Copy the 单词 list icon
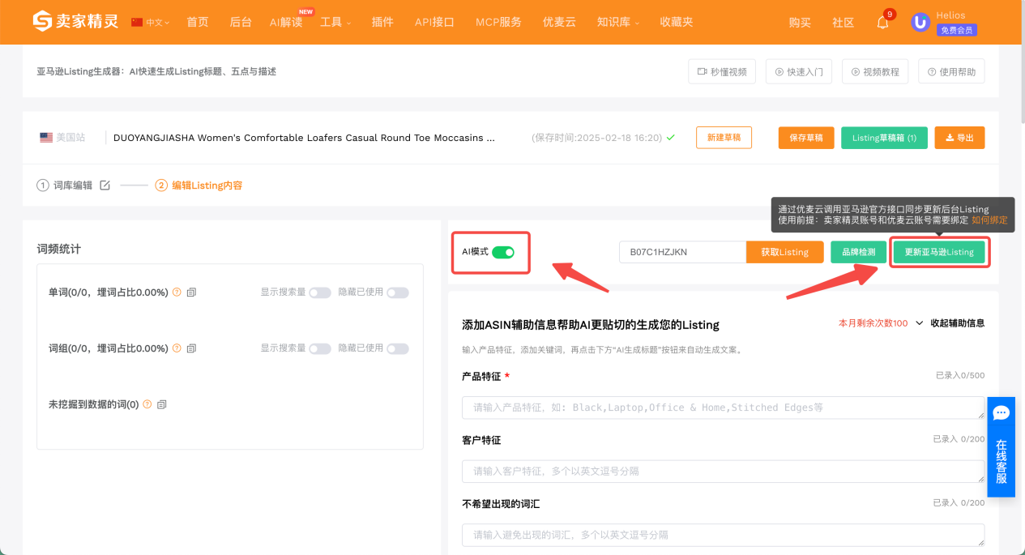The width and height of the screenshot is (1025, 555). coord(192,292)
